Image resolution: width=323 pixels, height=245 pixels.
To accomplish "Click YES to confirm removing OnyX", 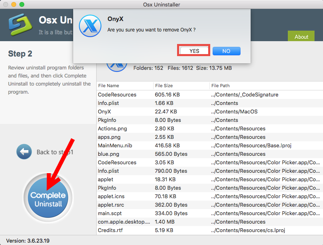I will coord(194,51).
